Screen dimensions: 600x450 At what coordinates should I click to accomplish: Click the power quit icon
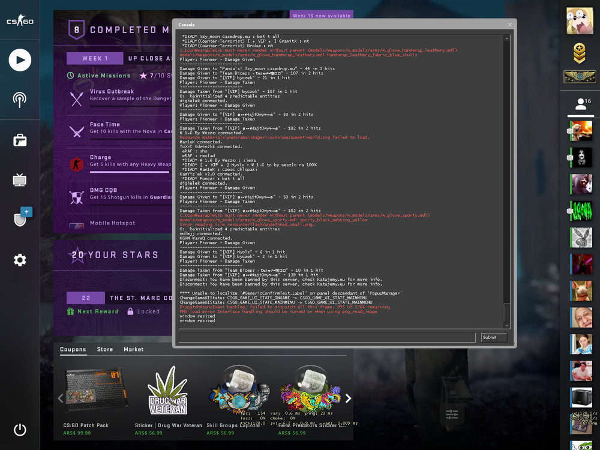coord(20,430)
